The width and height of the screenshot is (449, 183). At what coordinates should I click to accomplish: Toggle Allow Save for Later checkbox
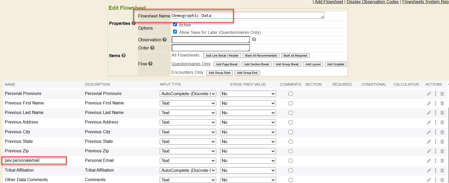pyautogui.click(x=175, y=32)
